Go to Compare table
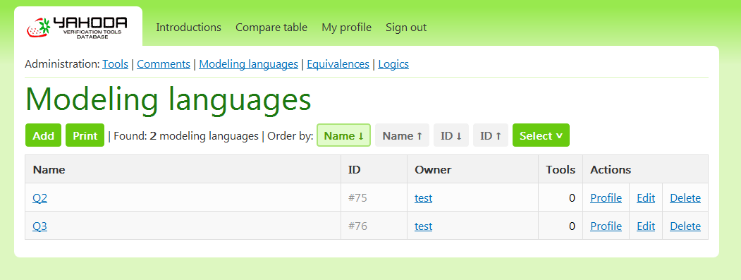 (271, 28)
